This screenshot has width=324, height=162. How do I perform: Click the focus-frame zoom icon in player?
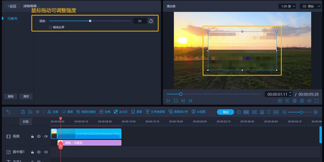tap(287, 101)
